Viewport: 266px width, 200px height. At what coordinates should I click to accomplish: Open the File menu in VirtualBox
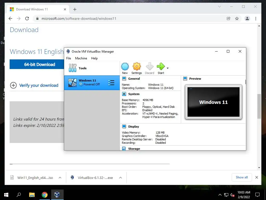point(69,58)
